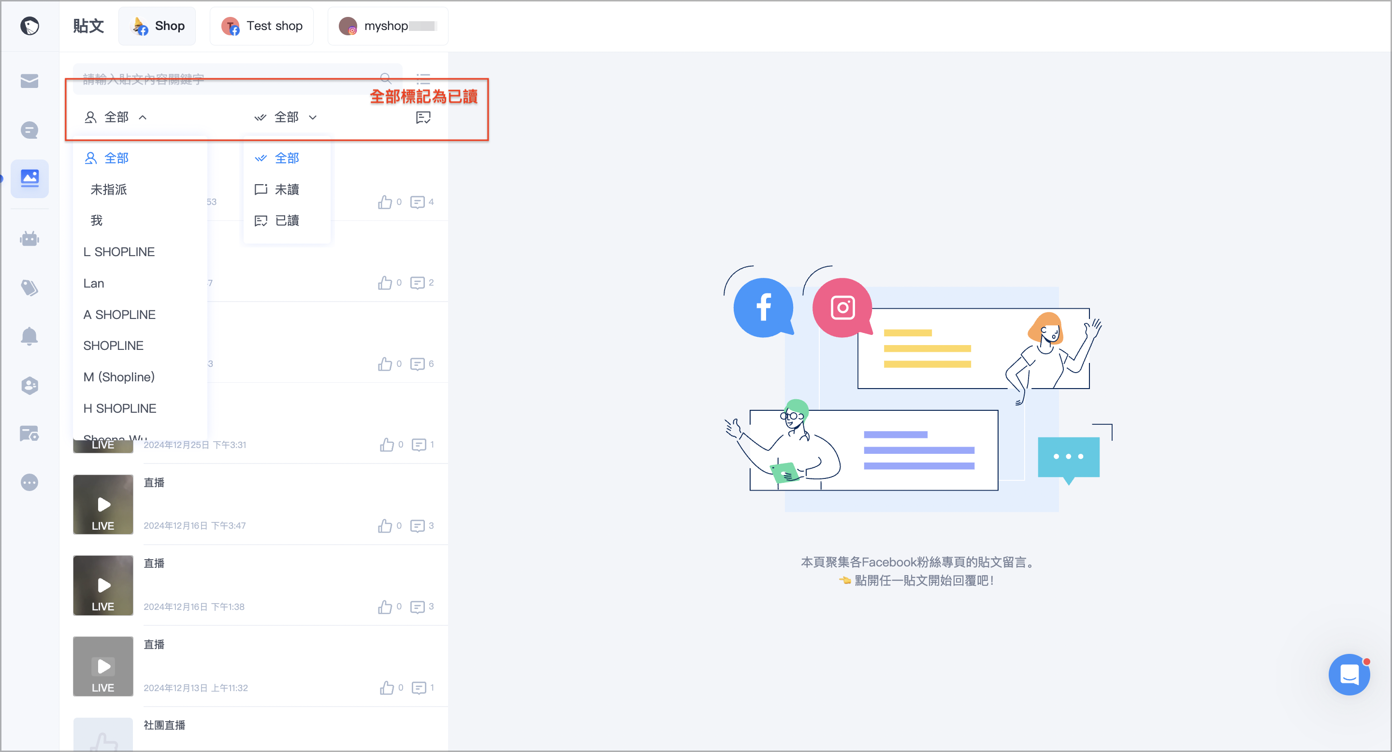The width and height of the screenshot is (1392, 752).
Task: Filter by 未讀 unread status
Action: [287, 189]
